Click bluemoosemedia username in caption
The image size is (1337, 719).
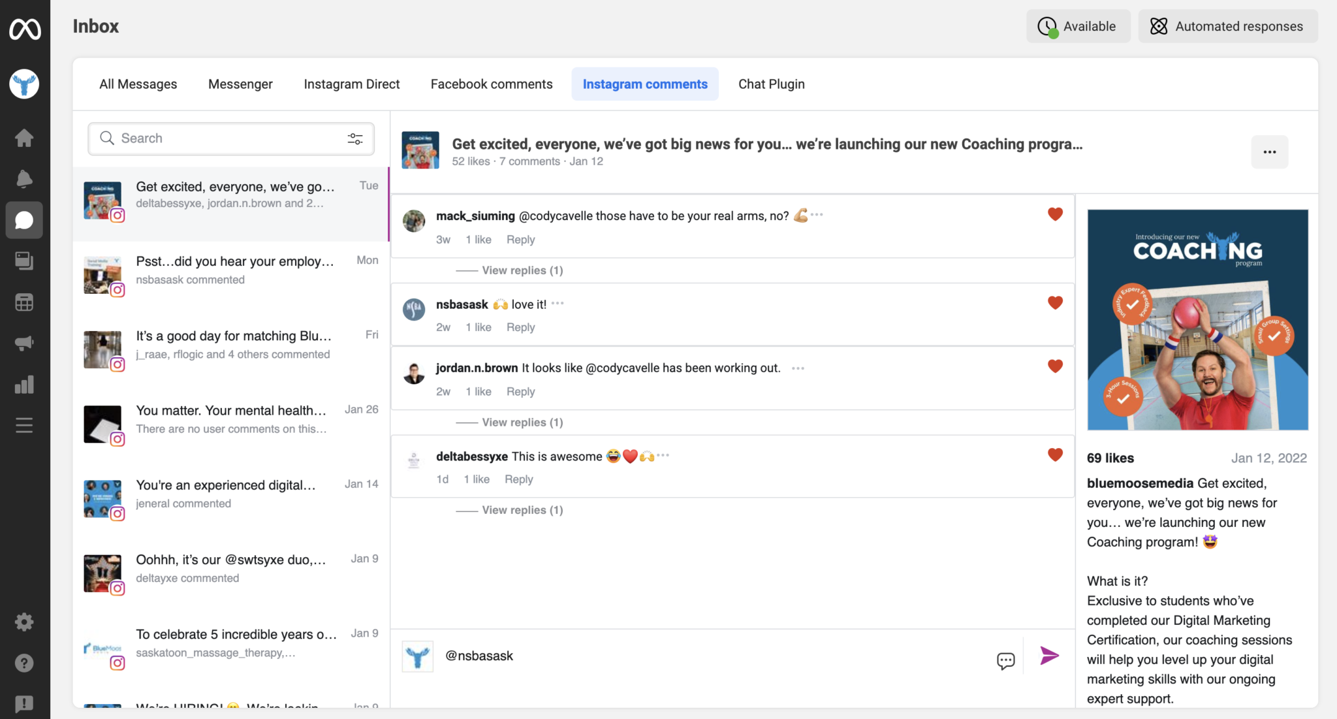(x=1140, y=483)
